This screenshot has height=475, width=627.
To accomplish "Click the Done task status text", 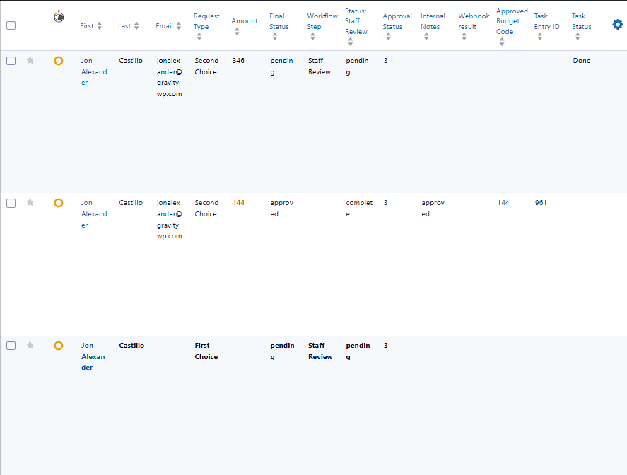I will click(581, 61).
